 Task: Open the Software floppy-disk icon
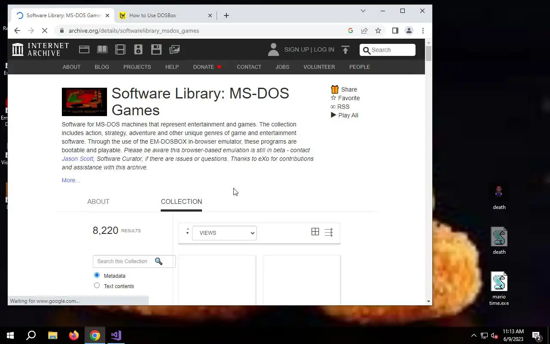tap(156, 49)
